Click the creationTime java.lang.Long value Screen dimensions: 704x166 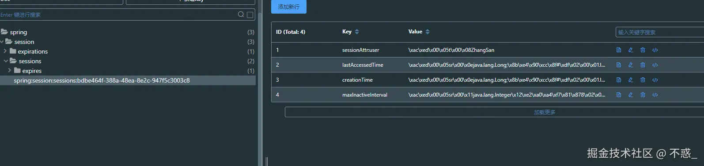507,80
